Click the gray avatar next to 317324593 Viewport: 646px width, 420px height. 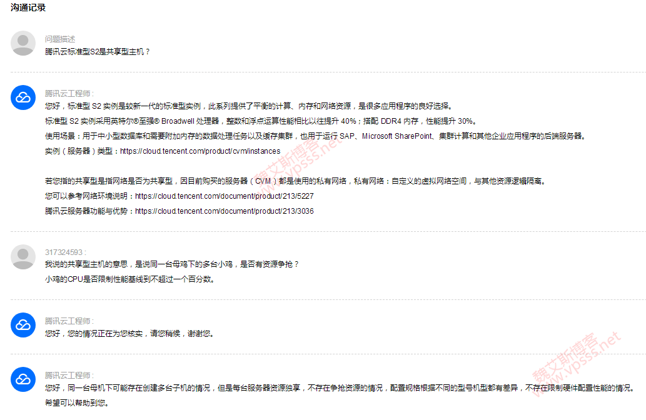(23, 256)
